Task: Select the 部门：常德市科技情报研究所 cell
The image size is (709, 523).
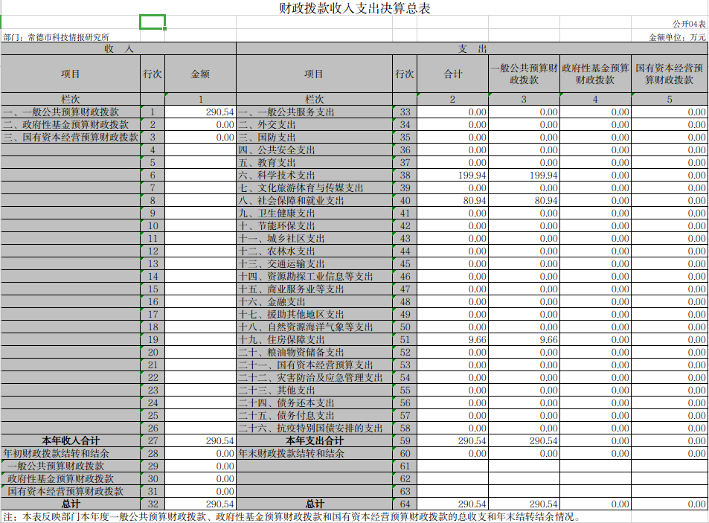Action: [57, 36]
